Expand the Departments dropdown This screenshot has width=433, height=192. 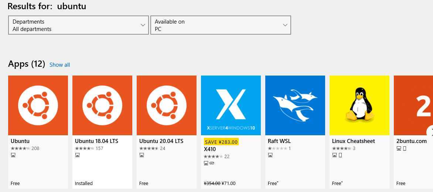[x=78, y=25]
